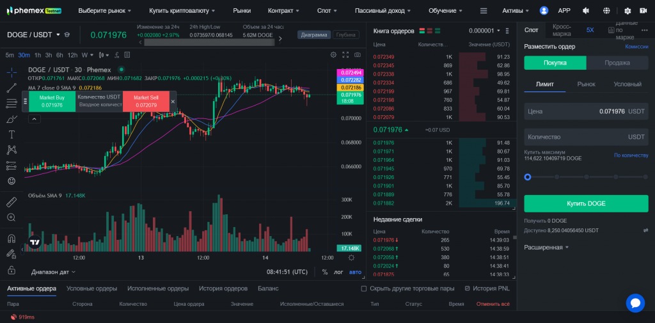Open order book precision 0.000001 dropdown
Viewport: 655px width, 323px height.
484,30
